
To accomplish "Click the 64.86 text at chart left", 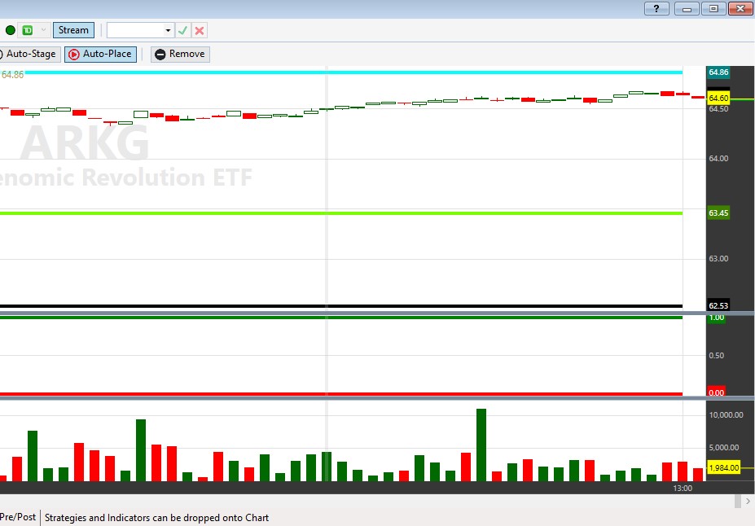I will tap(12, 75).
